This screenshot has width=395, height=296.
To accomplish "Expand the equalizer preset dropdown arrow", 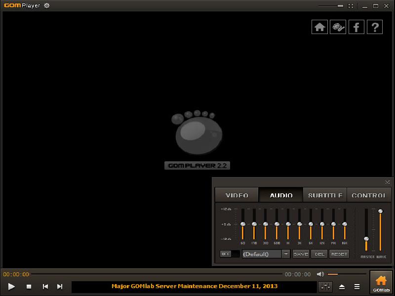I will [286, 254].
